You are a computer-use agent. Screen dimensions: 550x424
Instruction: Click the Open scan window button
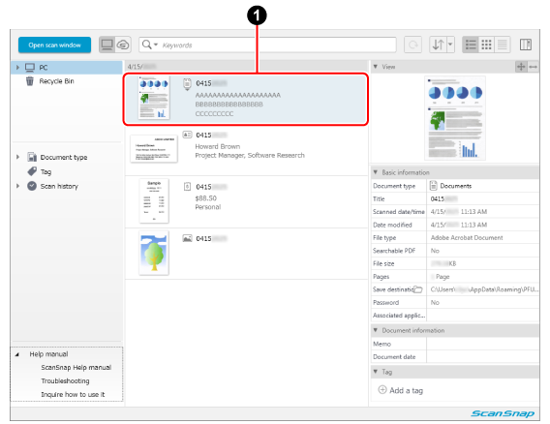[x=54, y=45]
